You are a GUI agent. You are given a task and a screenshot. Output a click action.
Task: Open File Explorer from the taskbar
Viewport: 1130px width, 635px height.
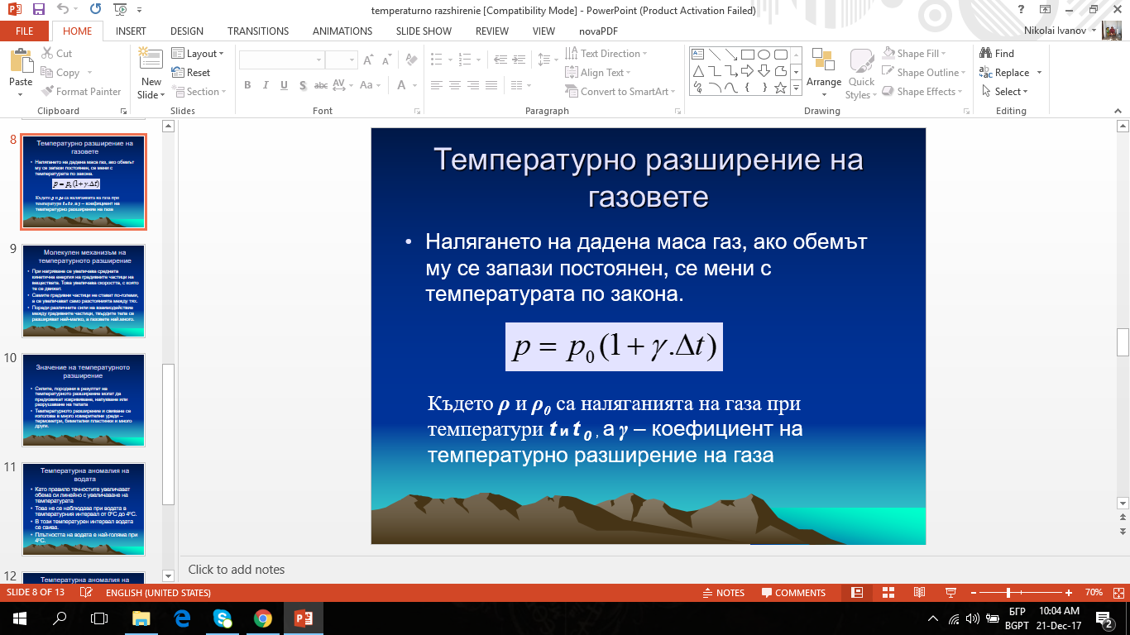[x=141, y=618]
